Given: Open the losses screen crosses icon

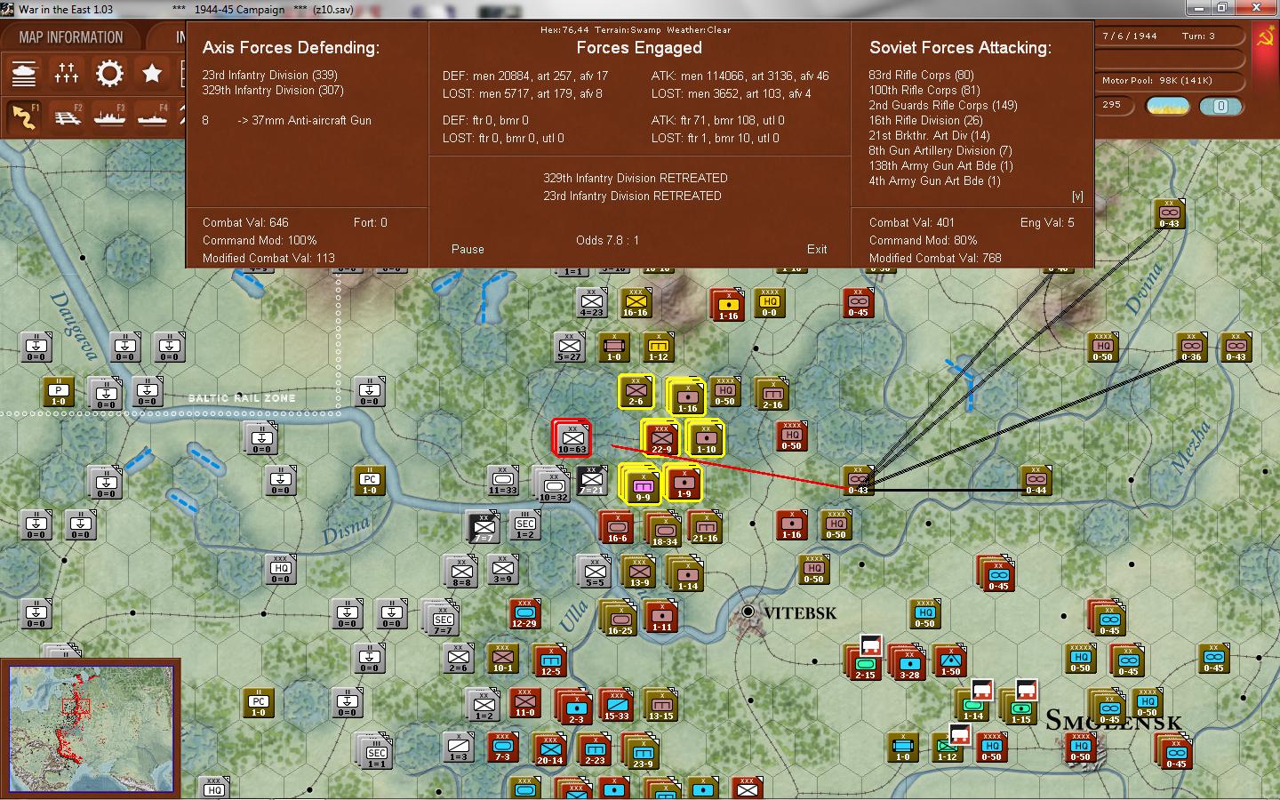Looking at the screenshot, I should [67, 73].
